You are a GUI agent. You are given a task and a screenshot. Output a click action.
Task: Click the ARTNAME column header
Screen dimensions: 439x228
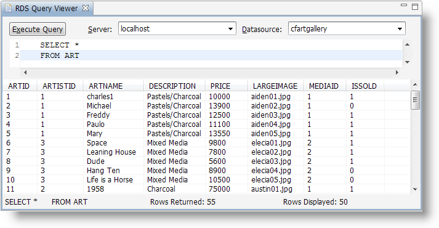pos(113,86)
